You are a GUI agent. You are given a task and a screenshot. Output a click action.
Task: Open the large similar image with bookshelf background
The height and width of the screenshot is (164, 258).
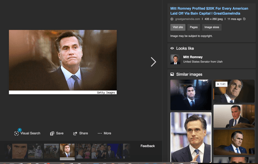tap(191, 137)
